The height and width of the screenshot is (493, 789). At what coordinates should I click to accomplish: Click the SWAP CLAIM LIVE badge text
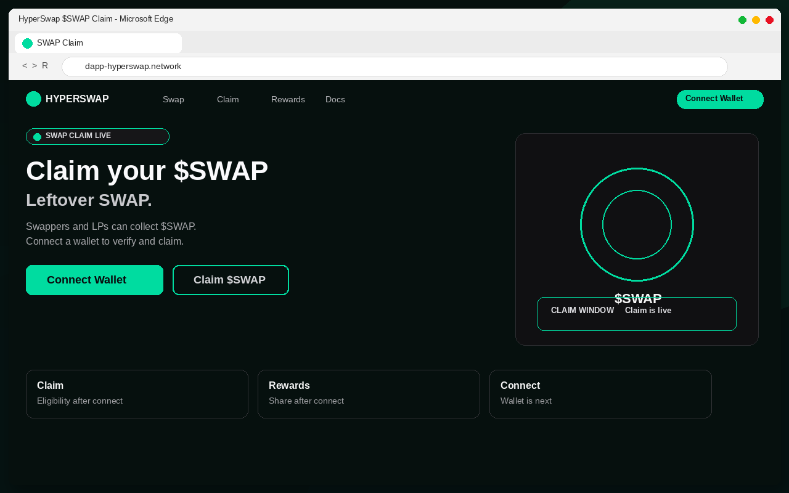[78, 136]
